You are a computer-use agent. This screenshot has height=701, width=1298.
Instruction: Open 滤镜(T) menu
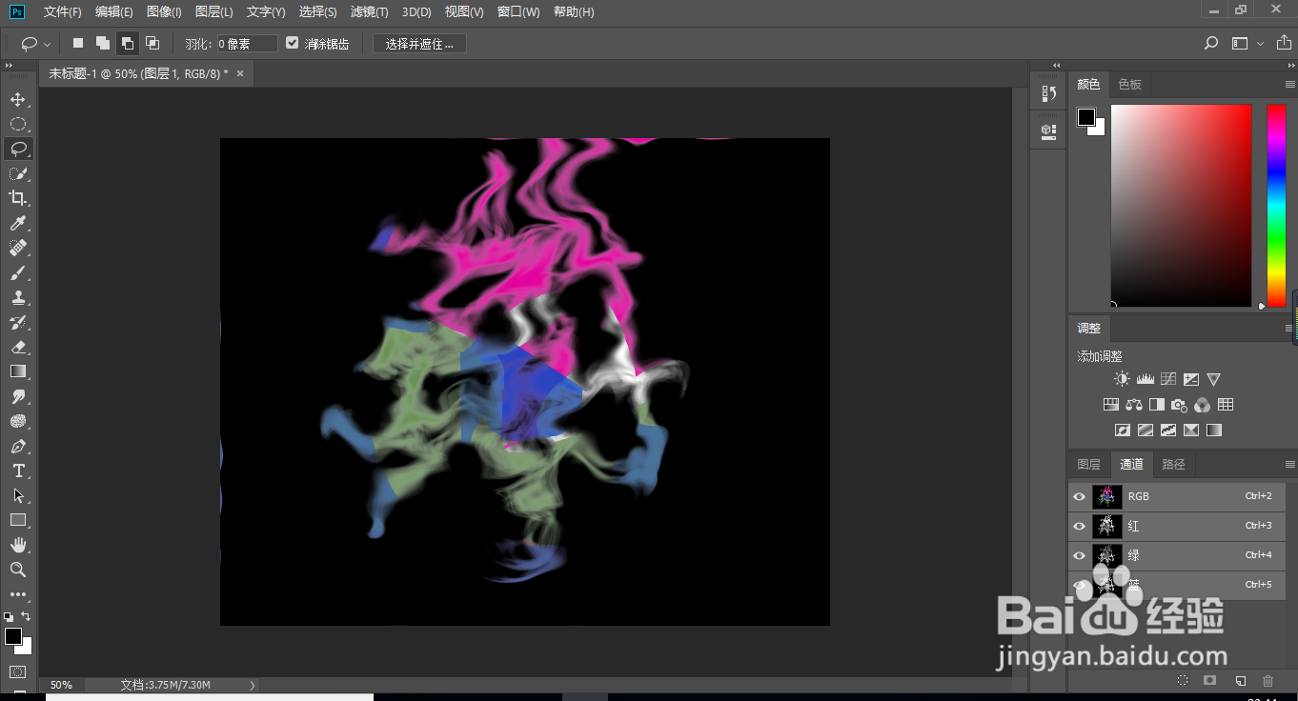(x=369, y=12)
